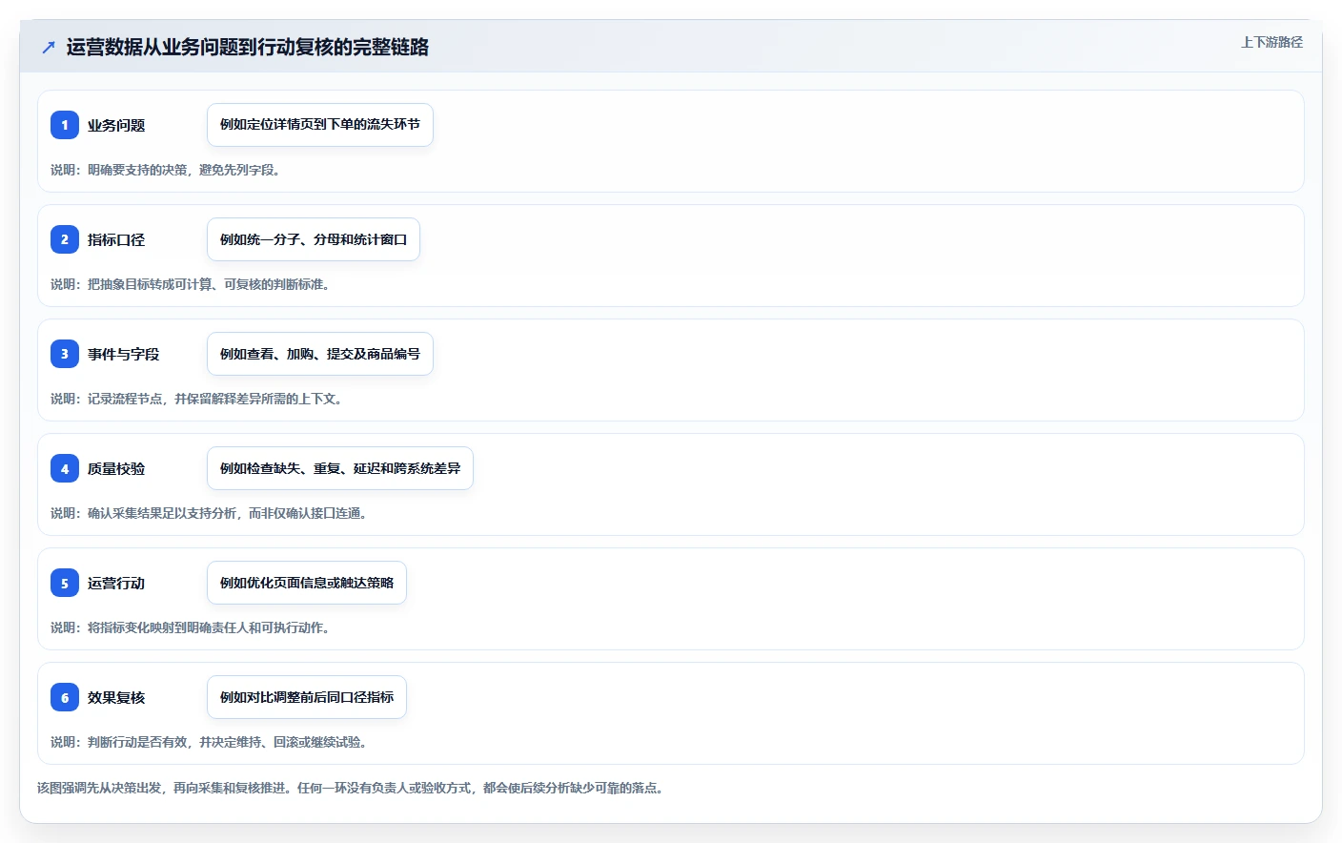The image size is (1342, 843).
Task: Click the 上下游路径 label at top right
Action: click(x=1271, y=42)
